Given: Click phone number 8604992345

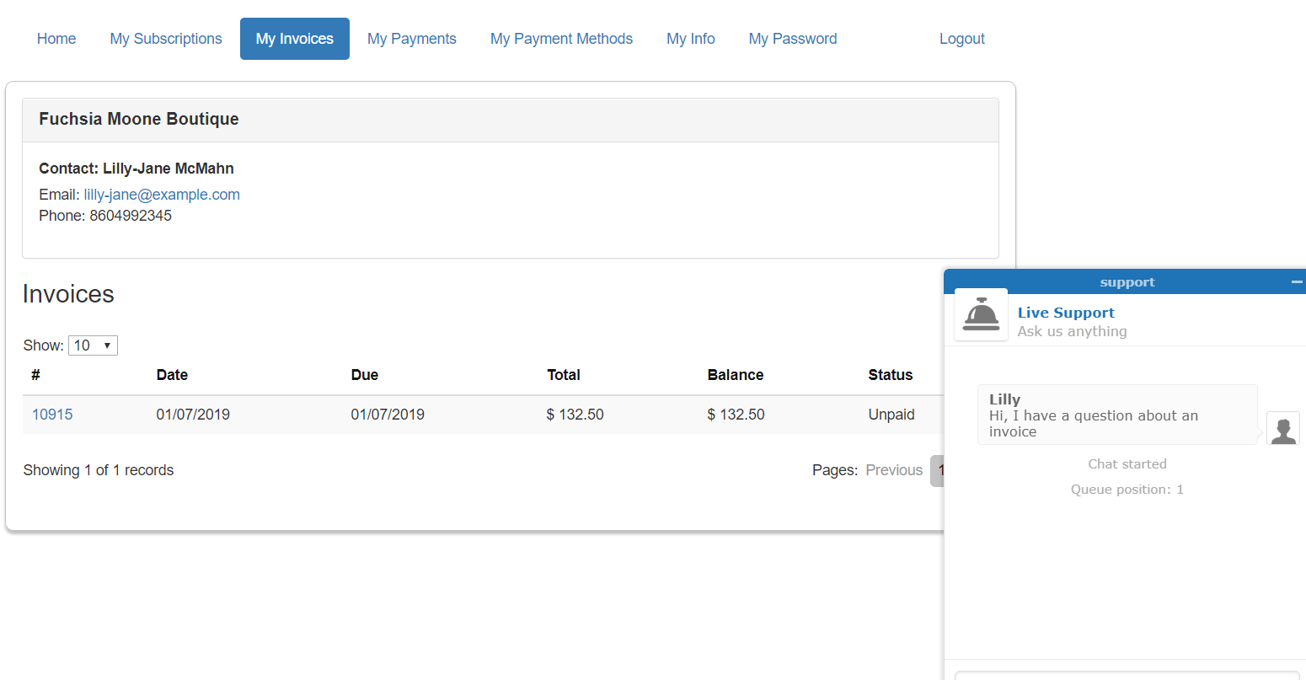Looking at the screenshot, I should (131, 216).
